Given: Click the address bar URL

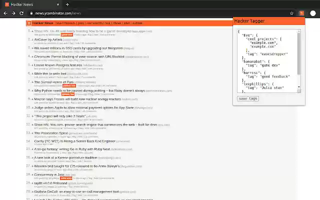Looking at the screenshot, I should (58, 13).
